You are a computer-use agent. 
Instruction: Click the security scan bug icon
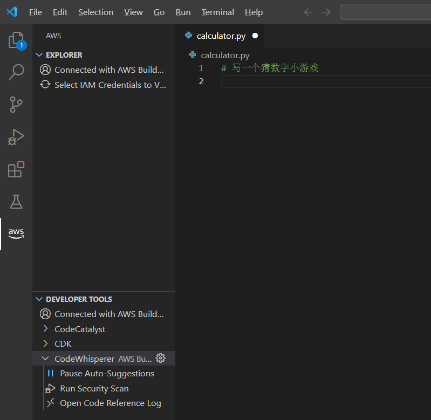coord(50,388)
